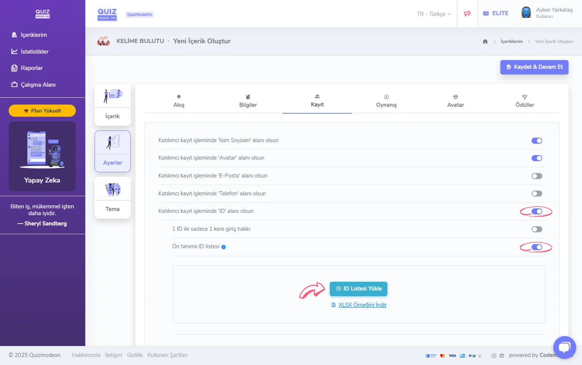Switch to the Oynanış tab
Image resolution: width=582 pixels, height=365 pixels.
click(386, 101)
